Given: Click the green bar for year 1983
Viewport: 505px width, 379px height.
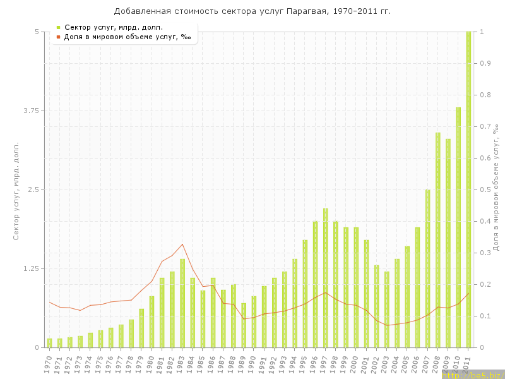Looking at the screenshot, I should point(182,303).
